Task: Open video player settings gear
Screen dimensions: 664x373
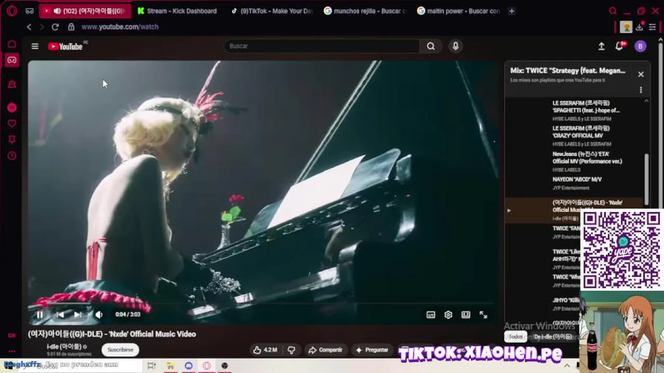Action: 448,314
